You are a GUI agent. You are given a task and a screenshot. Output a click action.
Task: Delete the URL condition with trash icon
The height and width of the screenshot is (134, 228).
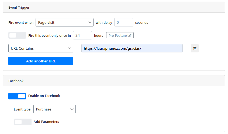195,48
